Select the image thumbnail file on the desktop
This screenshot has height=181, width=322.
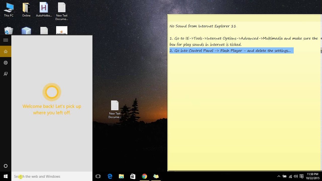point(62,31)
